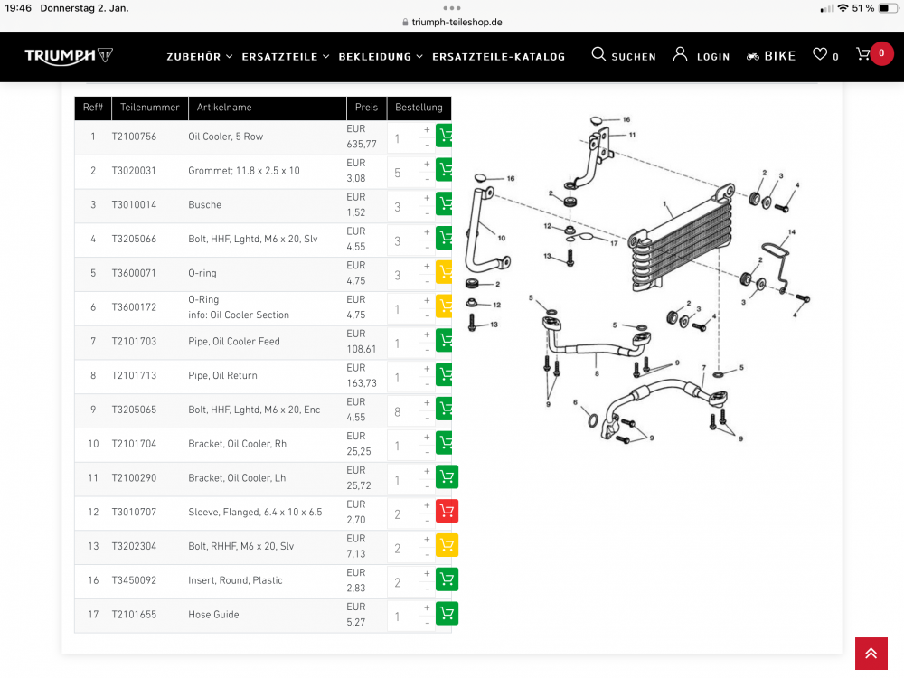Add Busche T3010014 to cart

[444, 204]
